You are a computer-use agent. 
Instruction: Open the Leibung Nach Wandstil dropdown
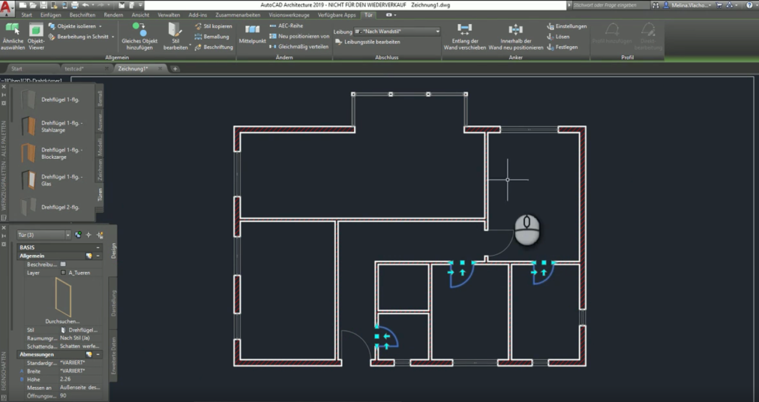tap(437, 31)
